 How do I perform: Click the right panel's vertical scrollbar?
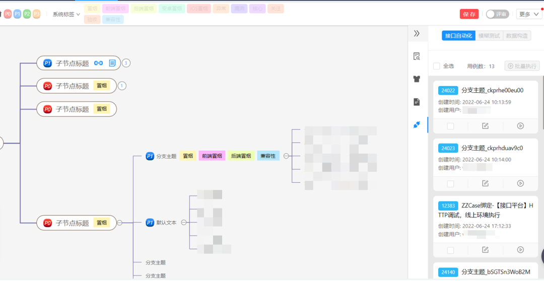click(x=542, y=102)
